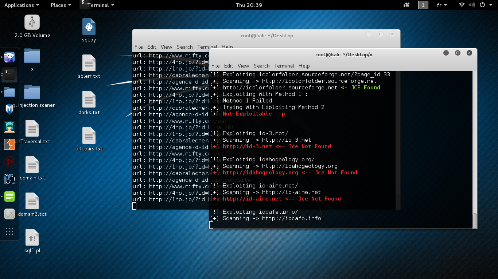
Task: Click the 'Method 1 Failed' line
Action: 241,101
